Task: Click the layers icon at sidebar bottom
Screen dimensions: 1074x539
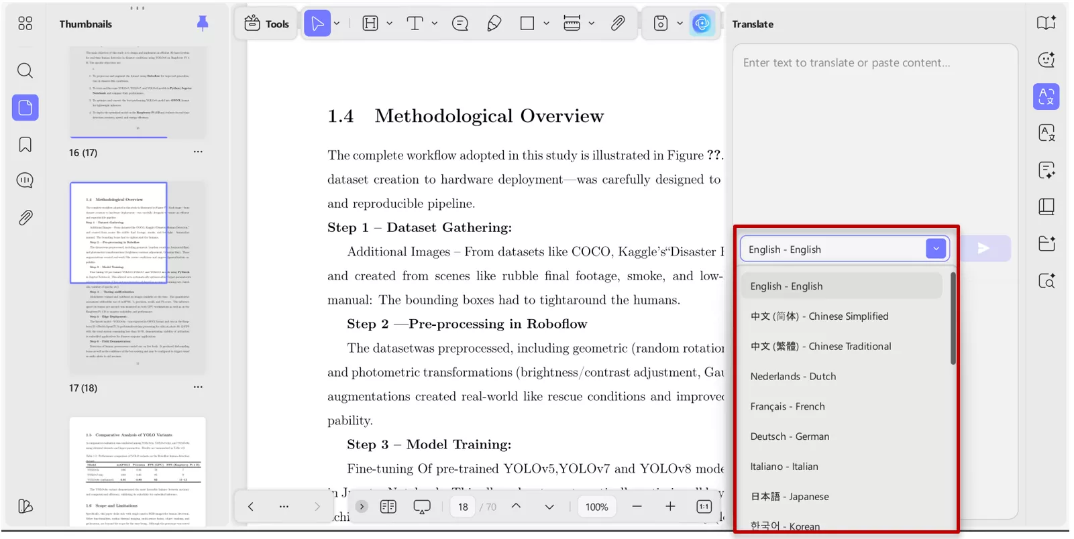Action: coord(25,506)
